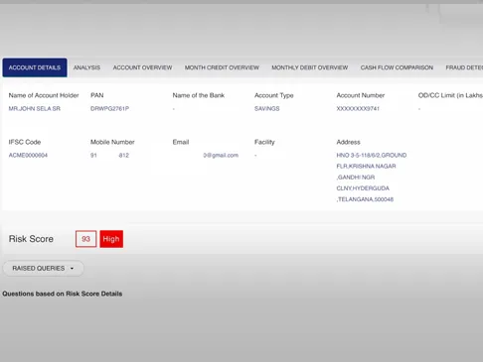Click account type value SAVINGS

point(267,108)
